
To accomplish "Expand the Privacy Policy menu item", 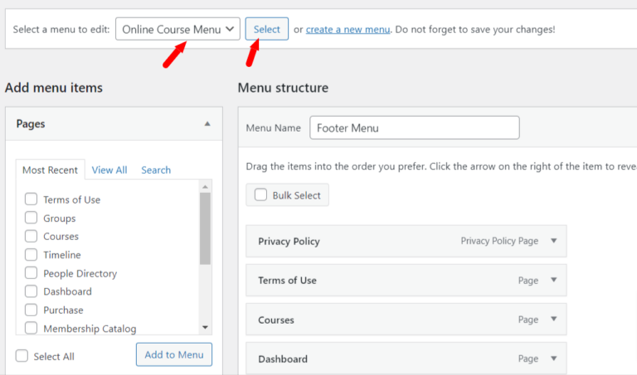I will pos(553,241).
